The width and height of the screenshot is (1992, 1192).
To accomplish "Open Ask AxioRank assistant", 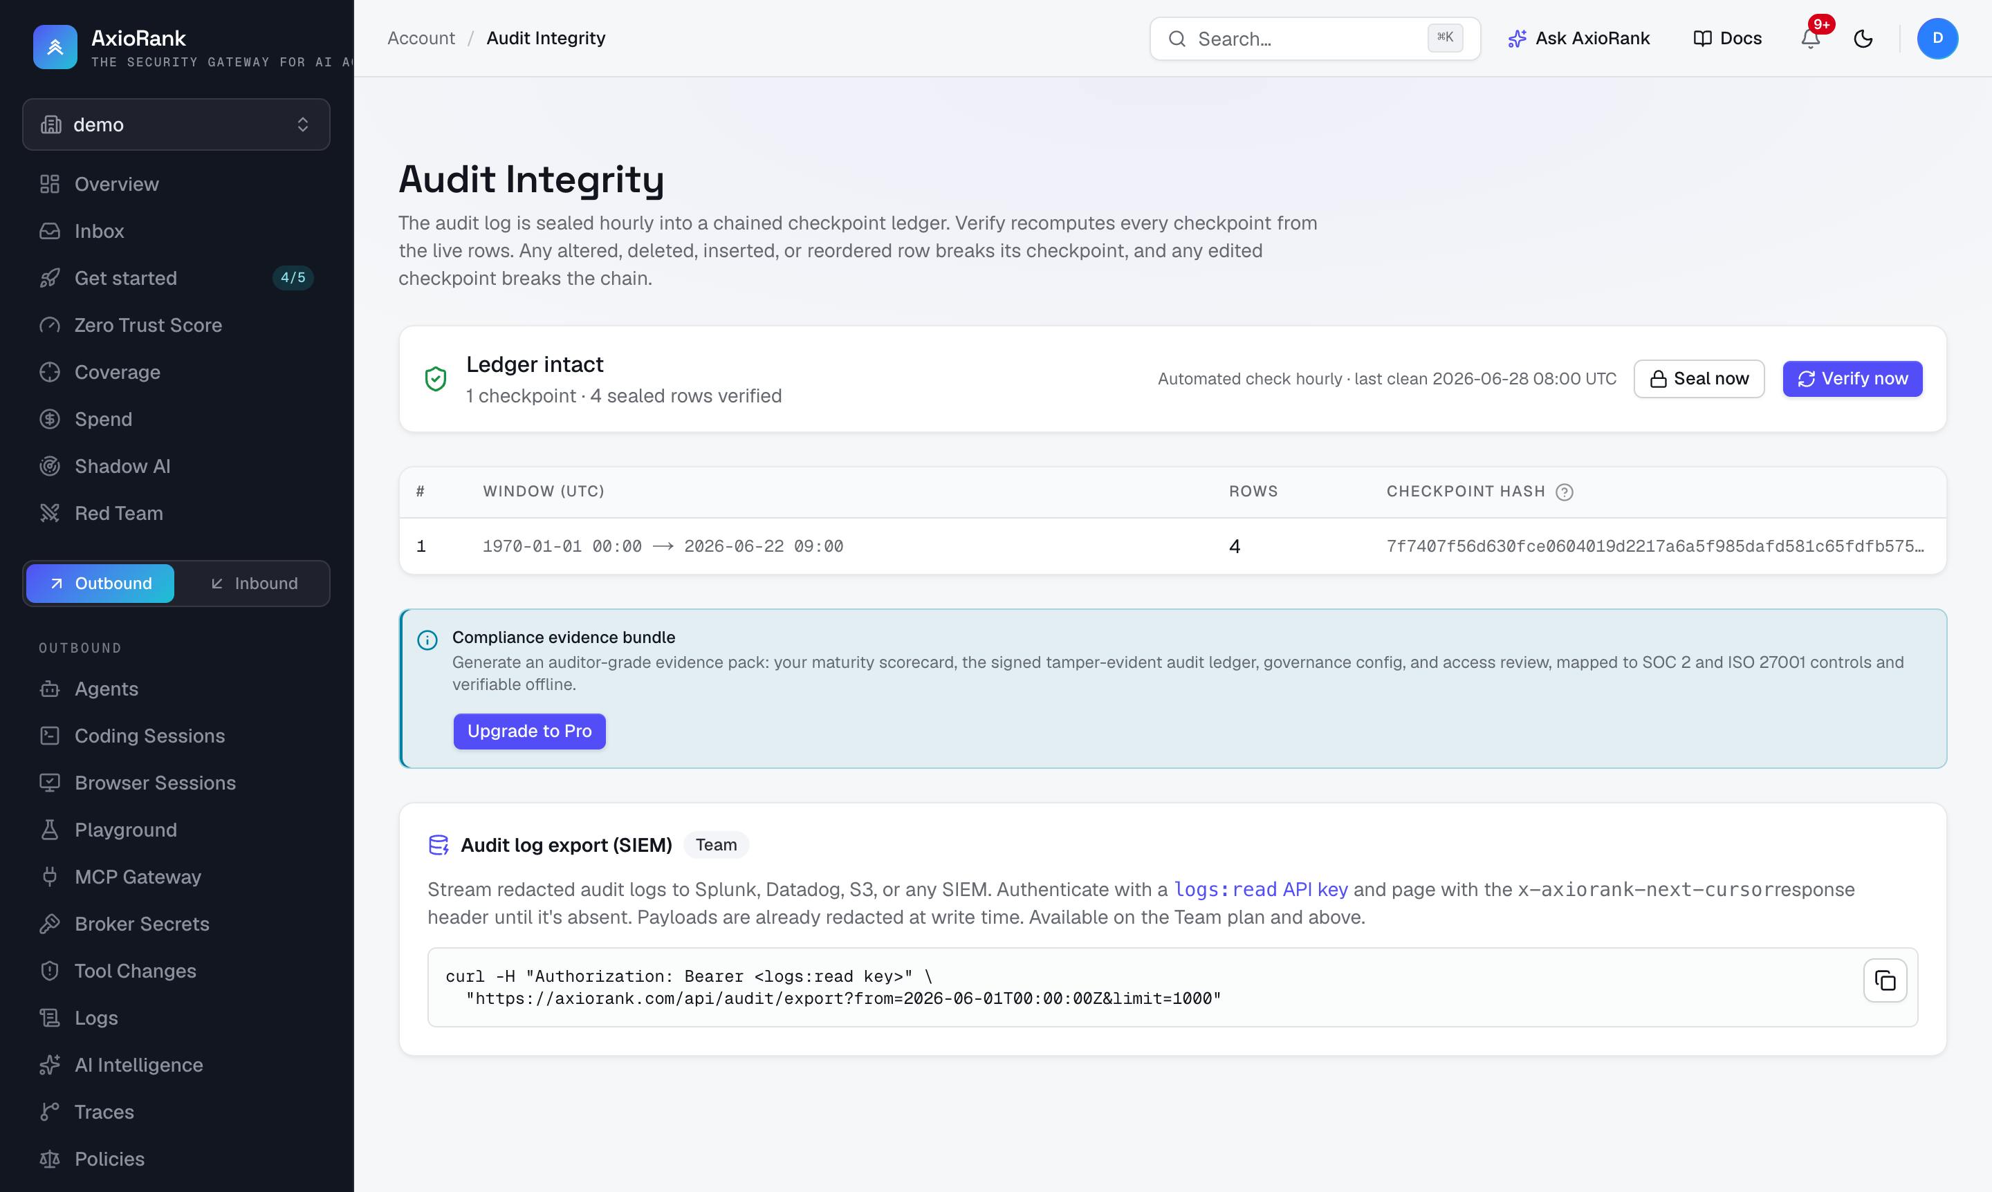I will pos(1579,39).
